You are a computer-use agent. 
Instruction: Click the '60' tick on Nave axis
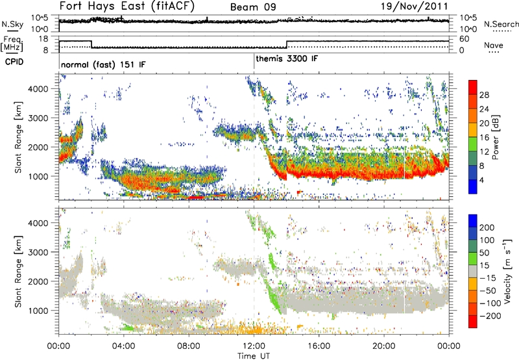(x=465, y=39)
